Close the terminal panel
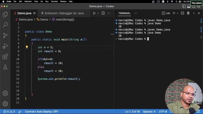The height and width of the screenshot is (114, 203). (x=199, y=13)
